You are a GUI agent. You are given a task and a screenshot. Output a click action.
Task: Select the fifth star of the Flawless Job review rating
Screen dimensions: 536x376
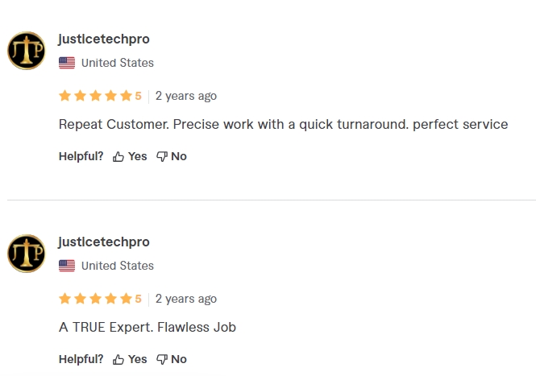coord(126,299)
